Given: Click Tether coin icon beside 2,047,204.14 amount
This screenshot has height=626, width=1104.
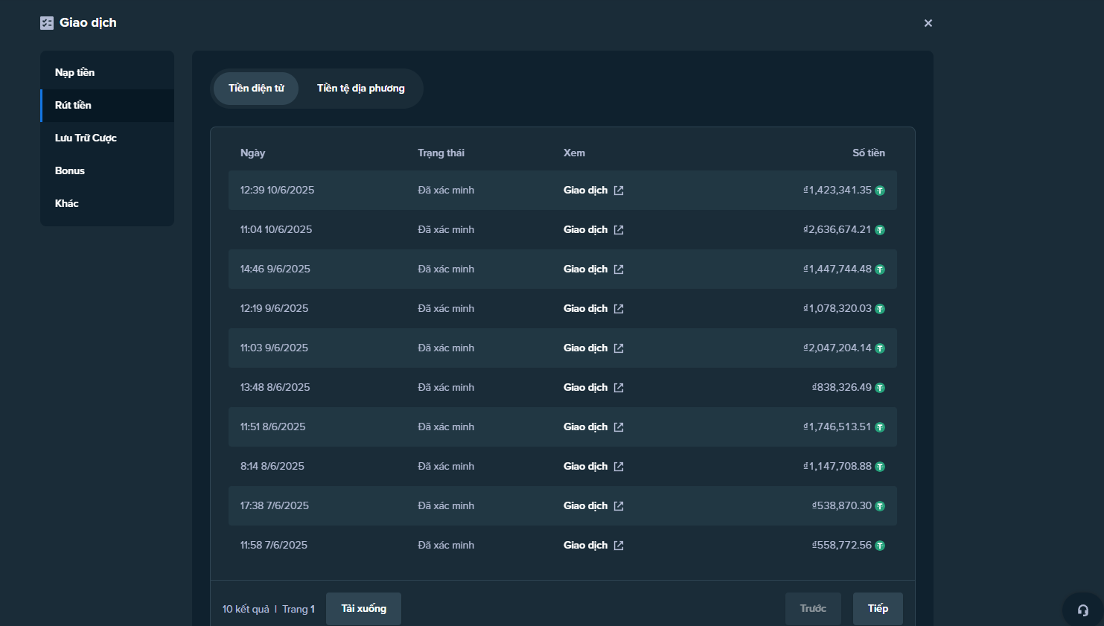Looking at the screenshot, I should (x=880, y=348).
